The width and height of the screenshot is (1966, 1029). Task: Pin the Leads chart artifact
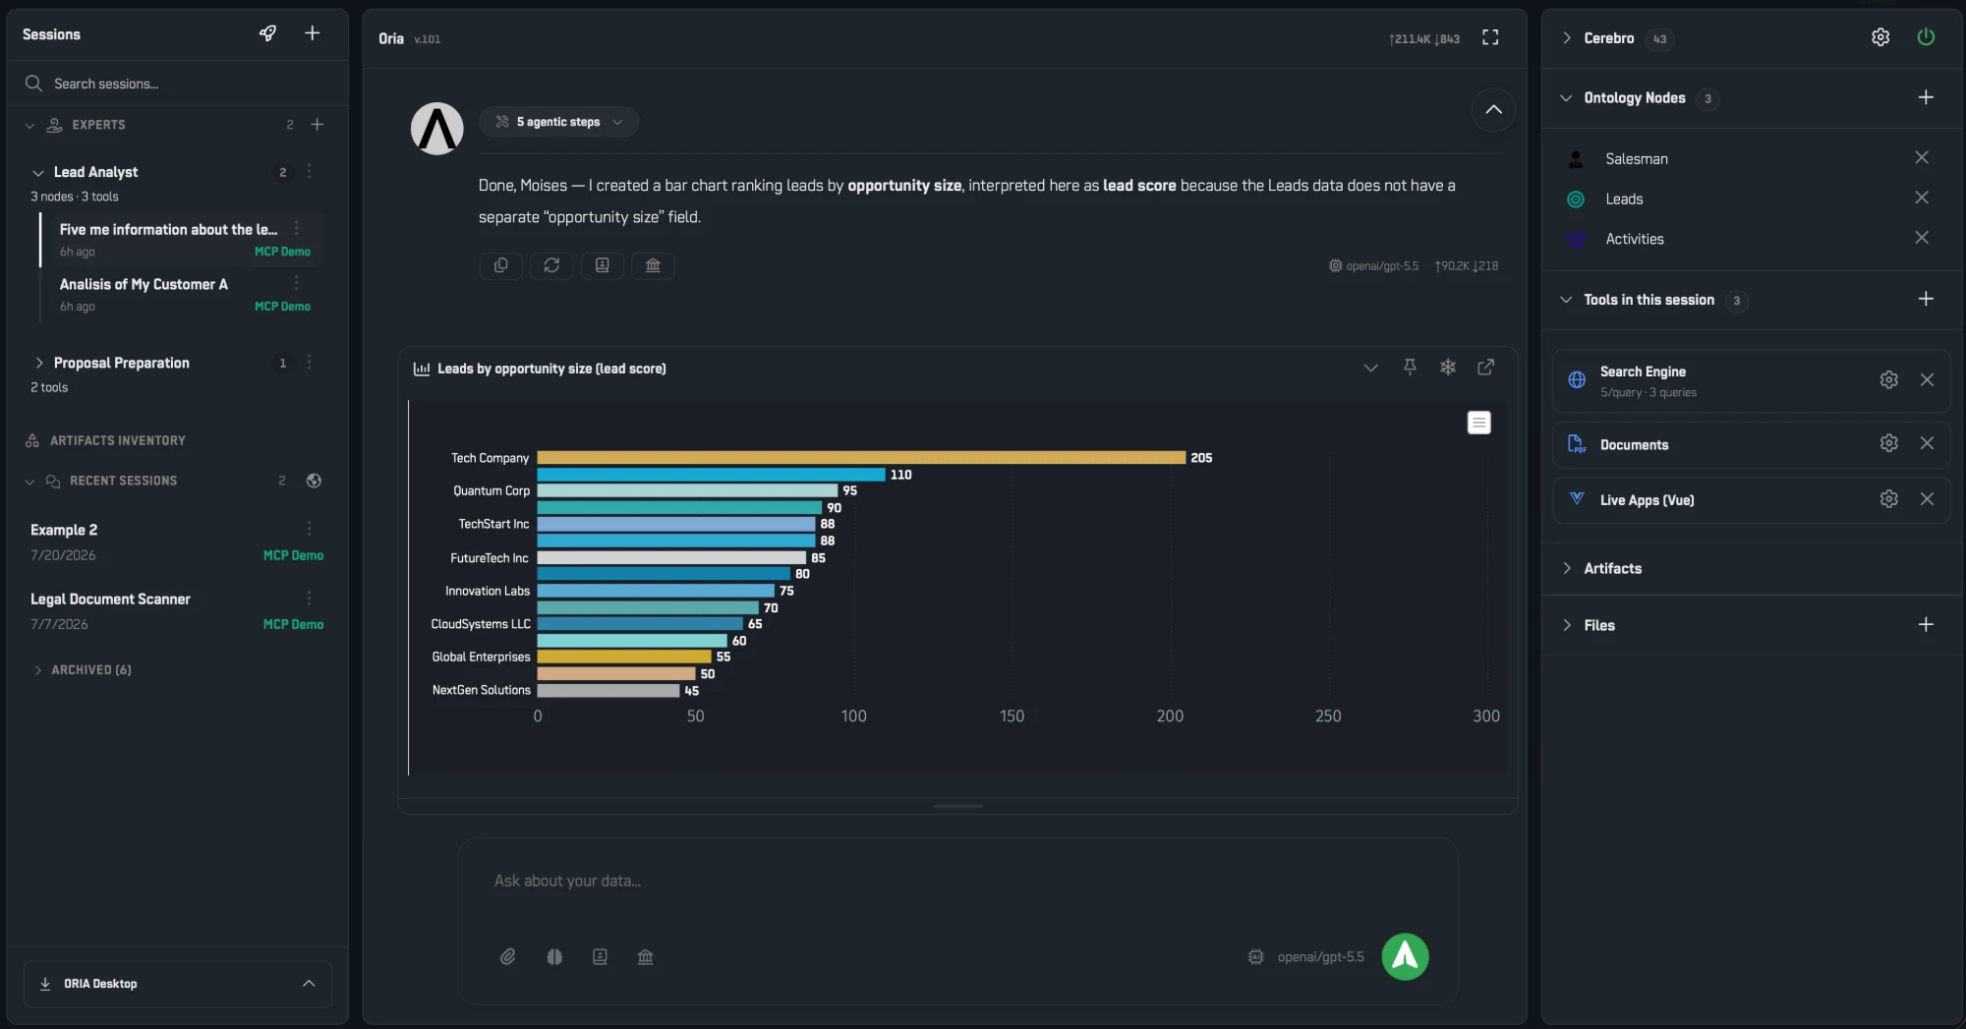(x=1410, y=367)
